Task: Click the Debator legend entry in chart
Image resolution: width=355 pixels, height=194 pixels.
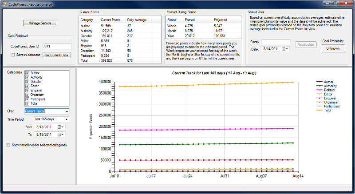Action: click(326, 90)
